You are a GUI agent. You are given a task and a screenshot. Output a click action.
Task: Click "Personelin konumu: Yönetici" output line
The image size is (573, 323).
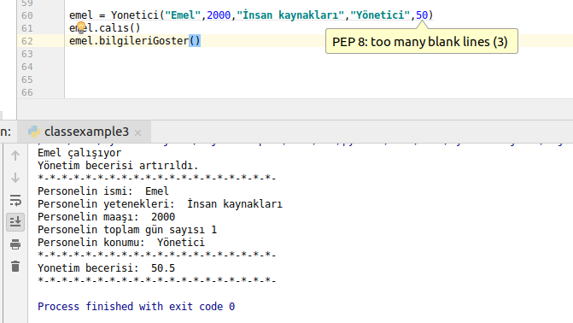click(x=121, y=243)
